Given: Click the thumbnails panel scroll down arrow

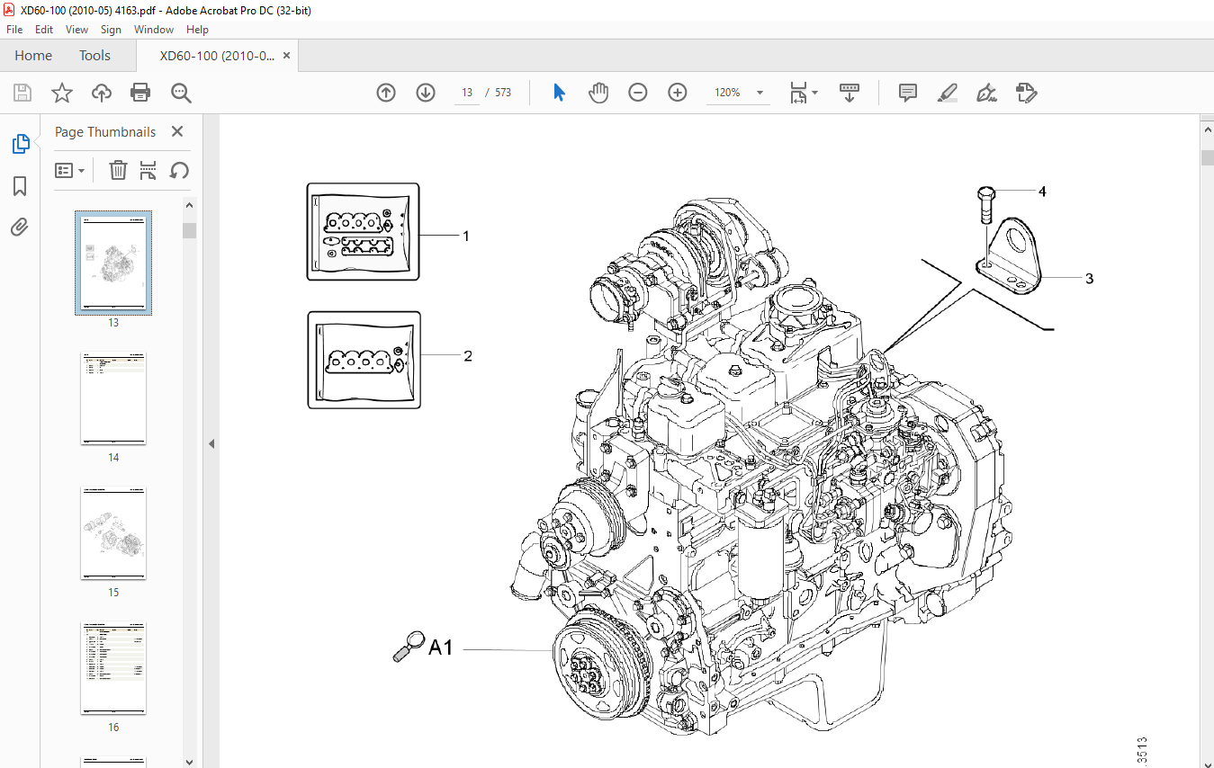Looking at the screenshot, I should click(189, 761).
